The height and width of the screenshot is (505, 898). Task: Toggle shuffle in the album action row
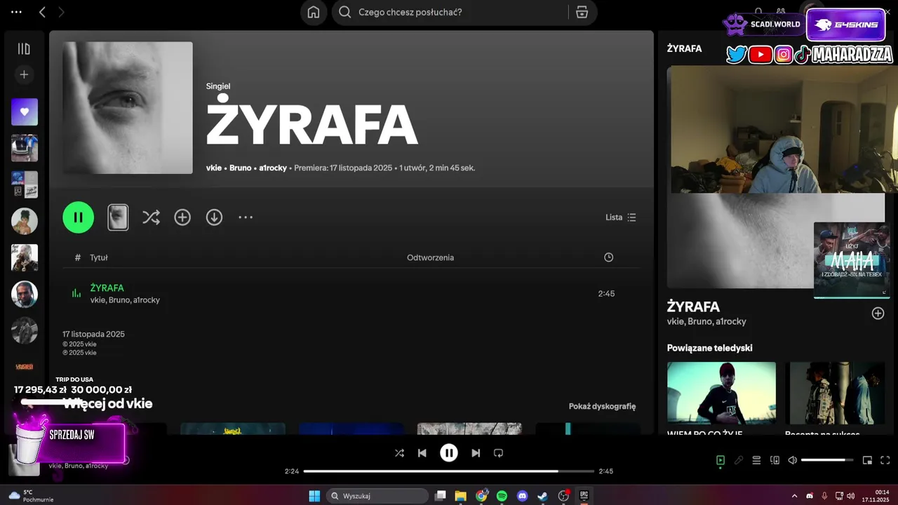tap(151, 217)
